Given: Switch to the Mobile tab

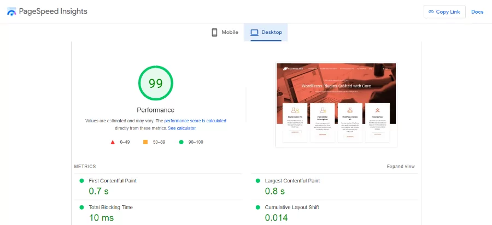Looking at the screenshot, I should tap(225, 32).
